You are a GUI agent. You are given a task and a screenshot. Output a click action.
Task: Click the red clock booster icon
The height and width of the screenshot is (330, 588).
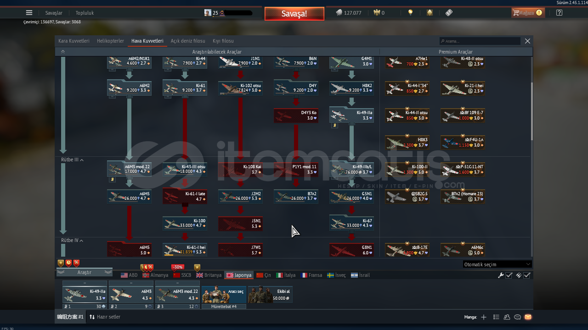(x=68, y=263)
